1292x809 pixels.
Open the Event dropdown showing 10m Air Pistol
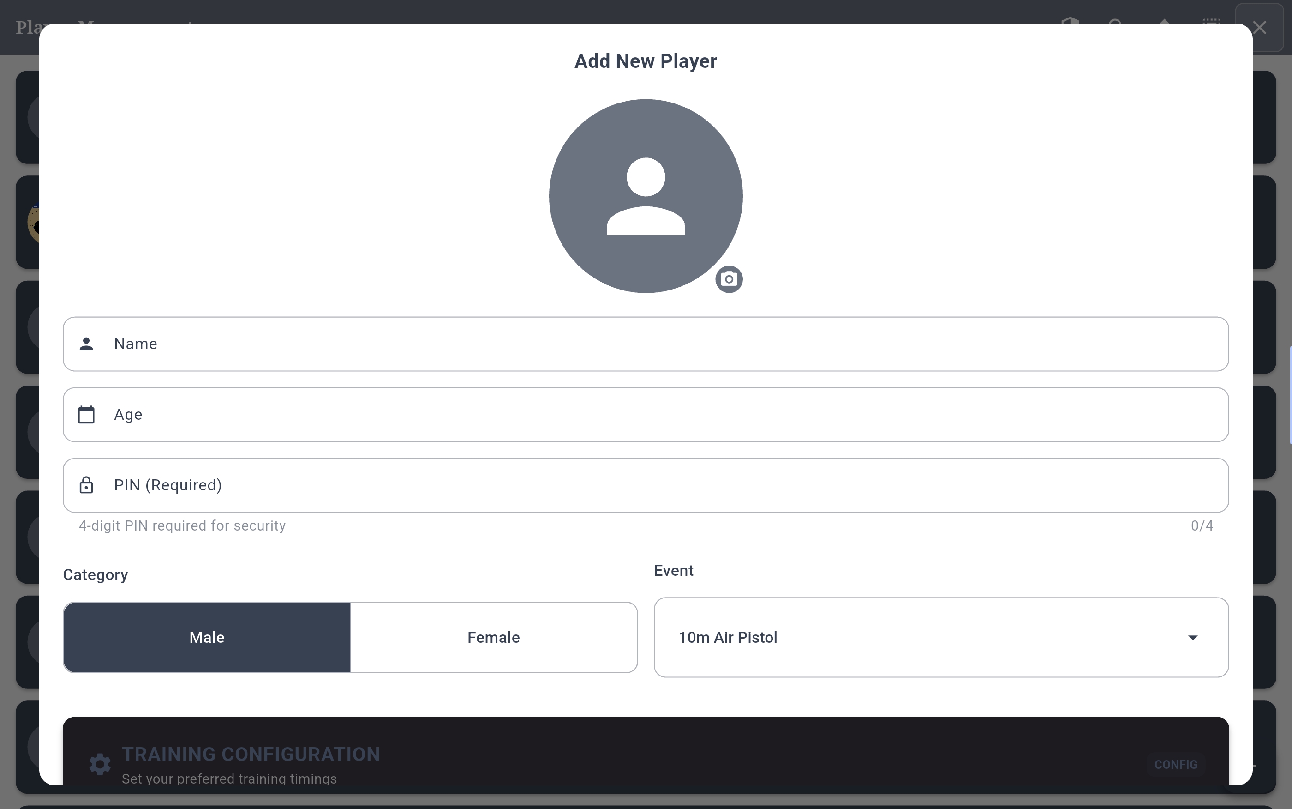tap(909, 637)
